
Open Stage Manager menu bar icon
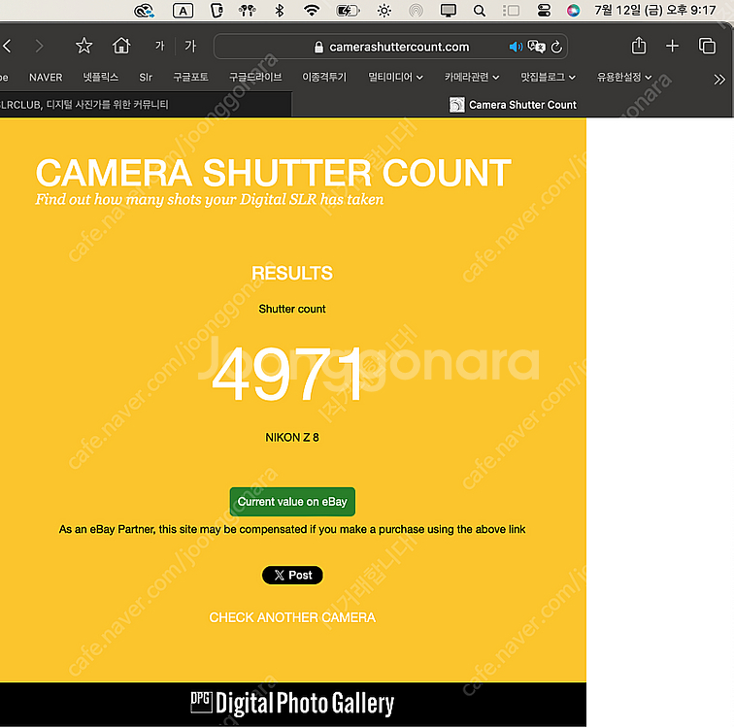point(511,11)
